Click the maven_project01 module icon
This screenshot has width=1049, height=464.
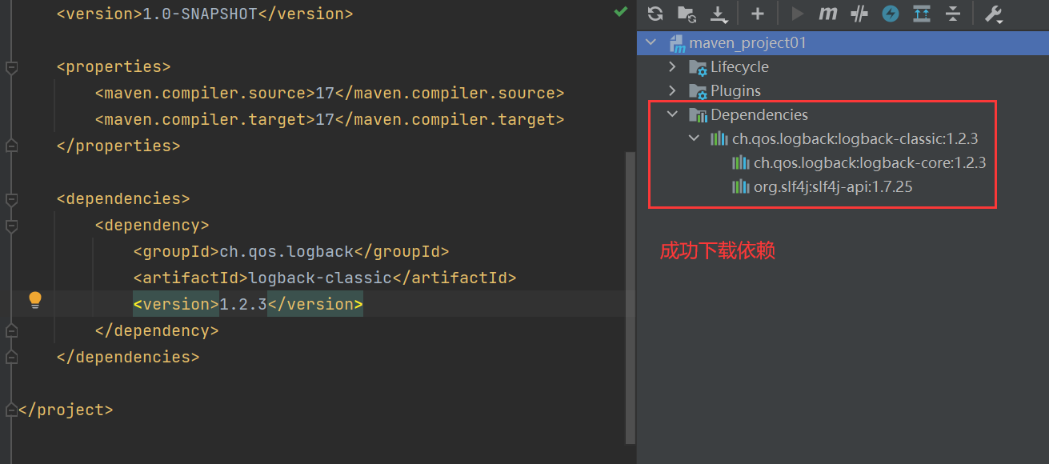pyautogui.click(x=677, y=43)
